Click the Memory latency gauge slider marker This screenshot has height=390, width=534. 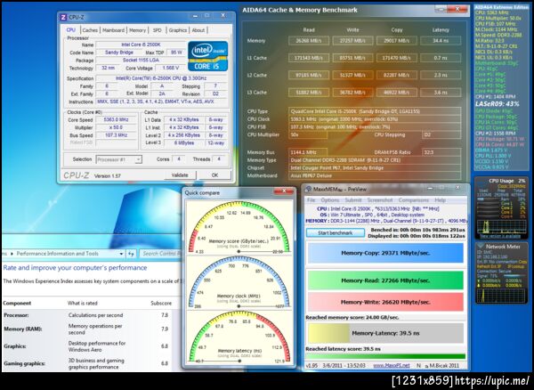pyautogui.click(x=239, y=361)
